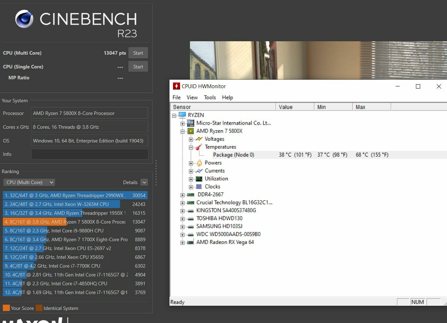Screen dimensions: 447x323
Task: Click the Max column header
Action: click(x=372, y=107)
